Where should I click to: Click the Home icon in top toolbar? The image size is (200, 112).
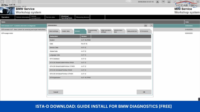point(157,2)
